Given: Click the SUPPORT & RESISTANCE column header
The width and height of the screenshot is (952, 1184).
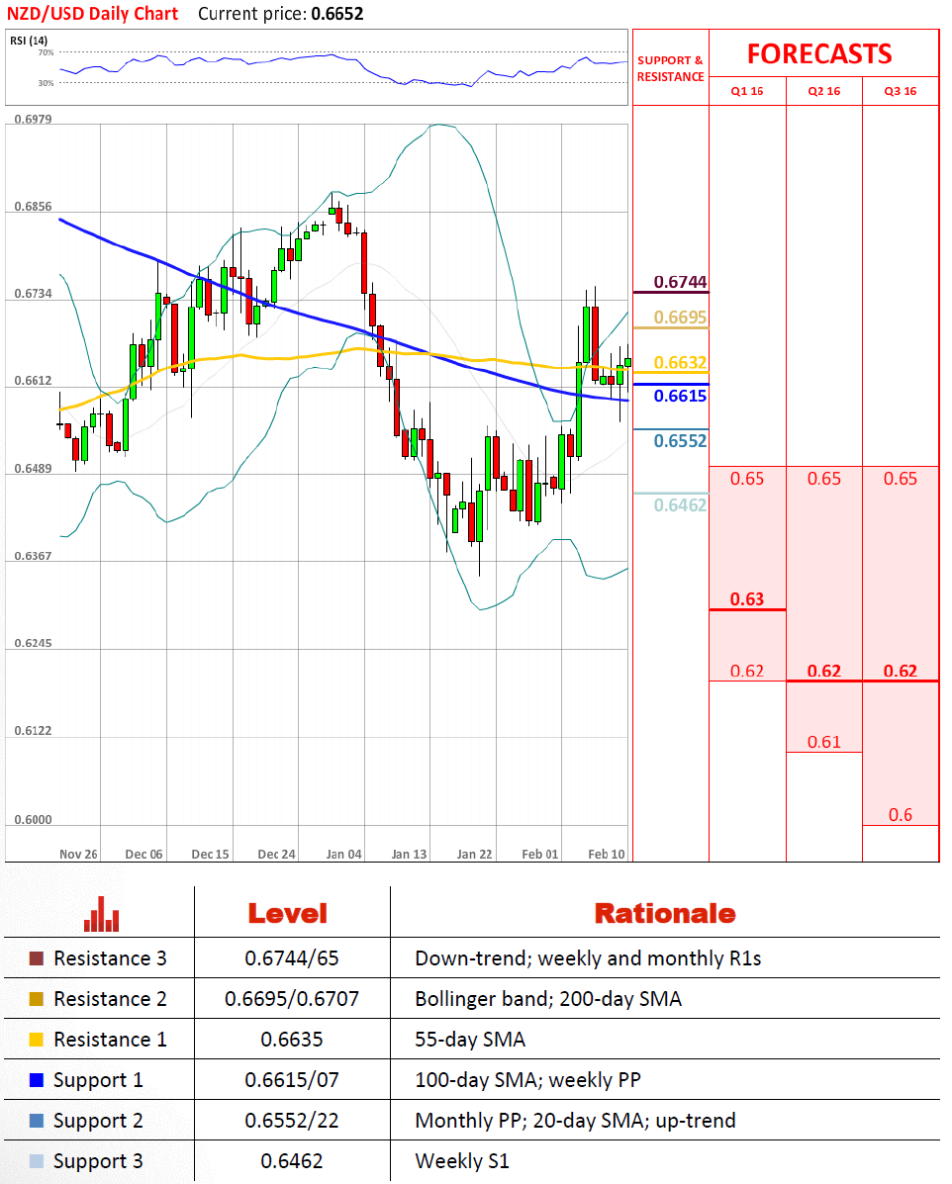Looking at the screenshot, I should (x=670, y=68).
